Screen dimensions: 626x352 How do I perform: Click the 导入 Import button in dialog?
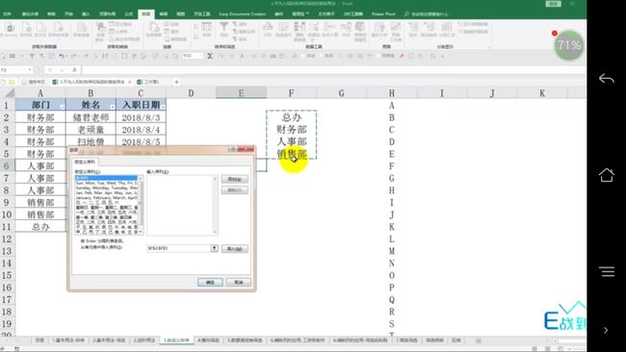pyautogui.click(x=235, y=249)
